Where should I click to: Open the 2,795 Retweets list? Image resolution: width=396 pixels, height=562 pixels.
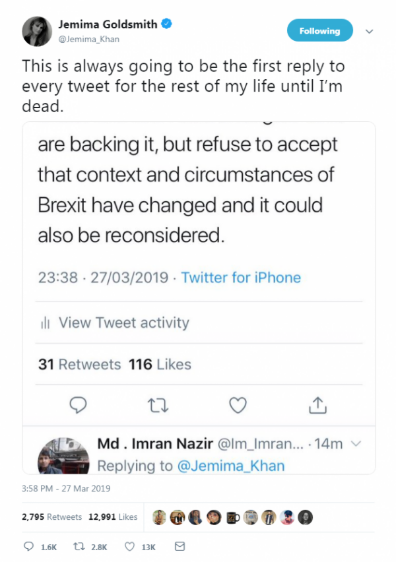point(52,517)
